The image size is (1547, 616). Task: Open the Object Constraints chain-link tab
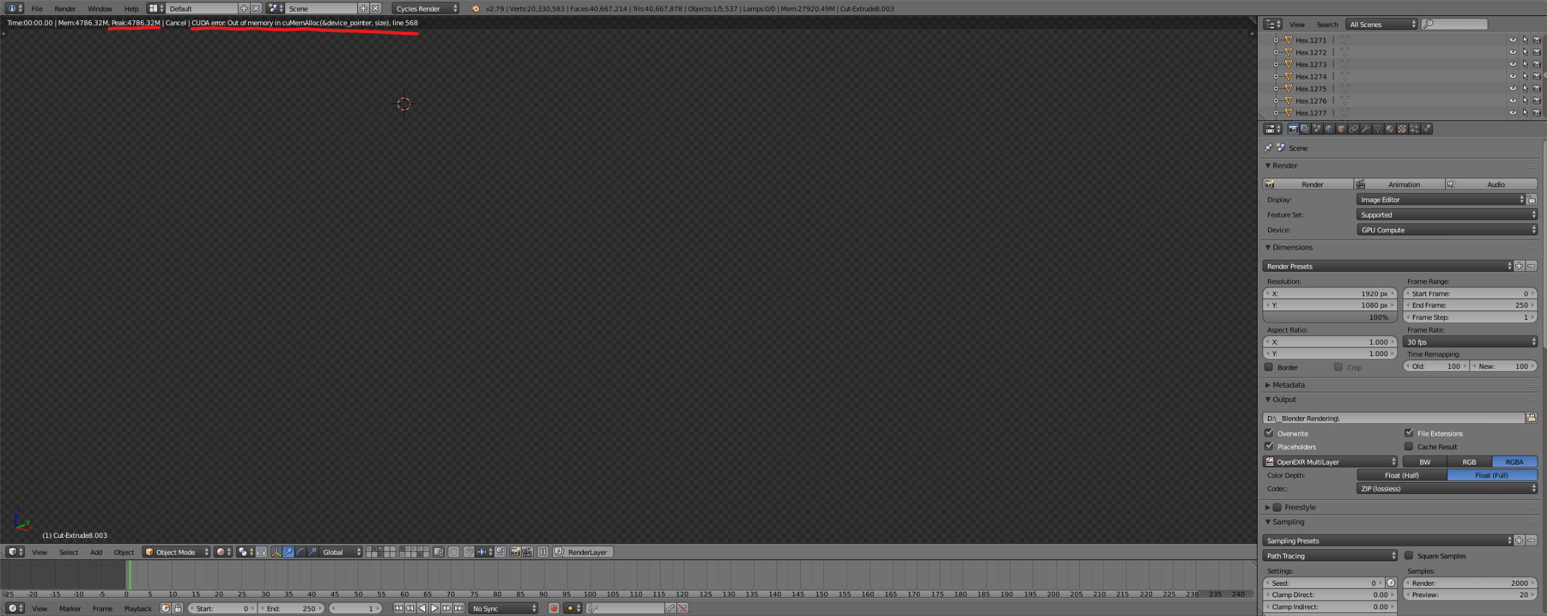click(1353, 129)
